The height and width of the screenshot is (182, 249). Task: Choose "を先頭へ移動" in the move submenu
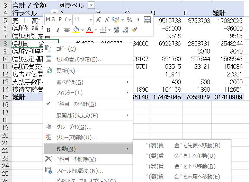click(183, 146)
